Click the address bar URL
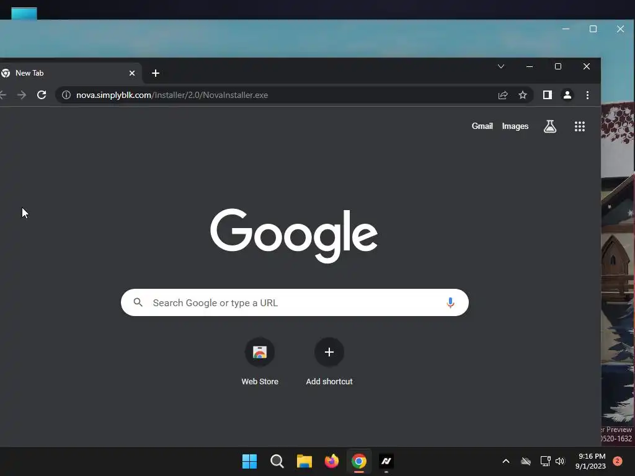Image resolution: width=635 pixels, height=476 pixels. (172, 95)
